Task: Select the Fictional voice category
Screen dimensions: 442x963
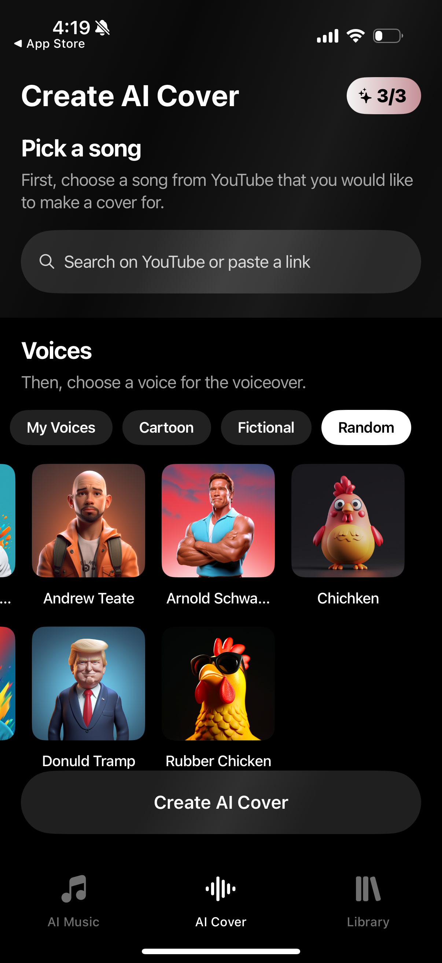Action: tap(266, 427)
